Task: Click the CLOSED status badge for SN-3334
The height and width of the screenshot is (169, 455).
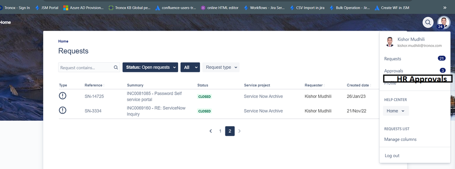Action: pyautogui.click(x=204, y=111)
